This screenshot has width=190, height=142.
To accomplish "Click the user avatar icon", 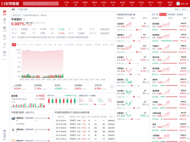I will pyautogui.click(x=178, y=3).
